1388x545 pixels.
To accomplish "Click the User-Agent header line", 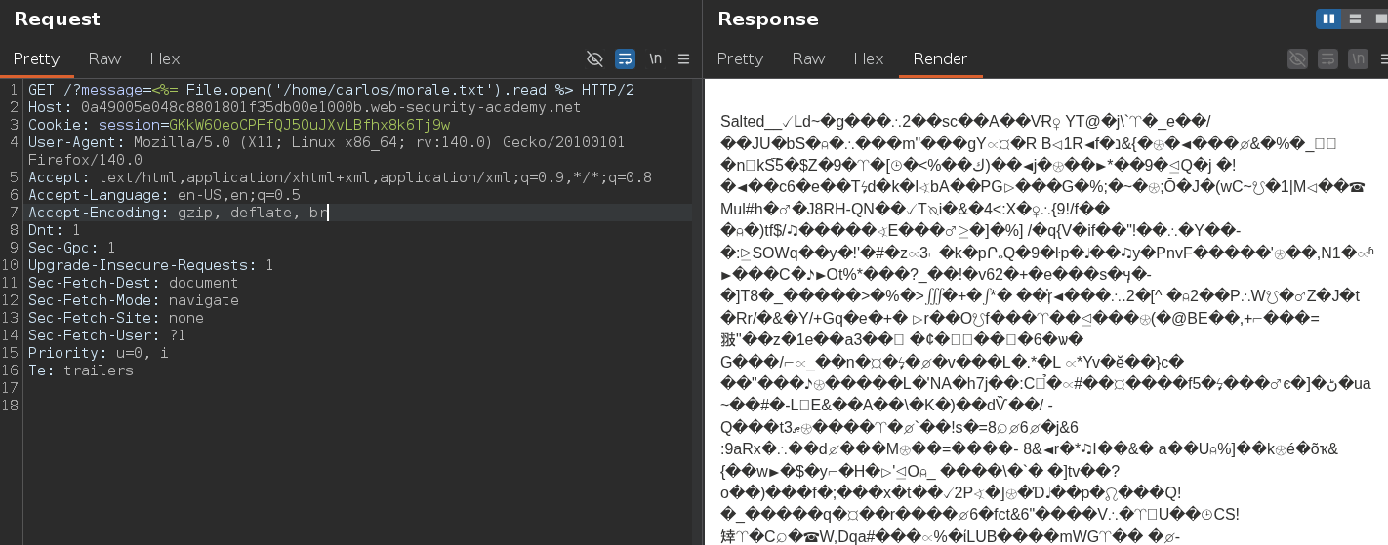I will click(x=326, y=142).
